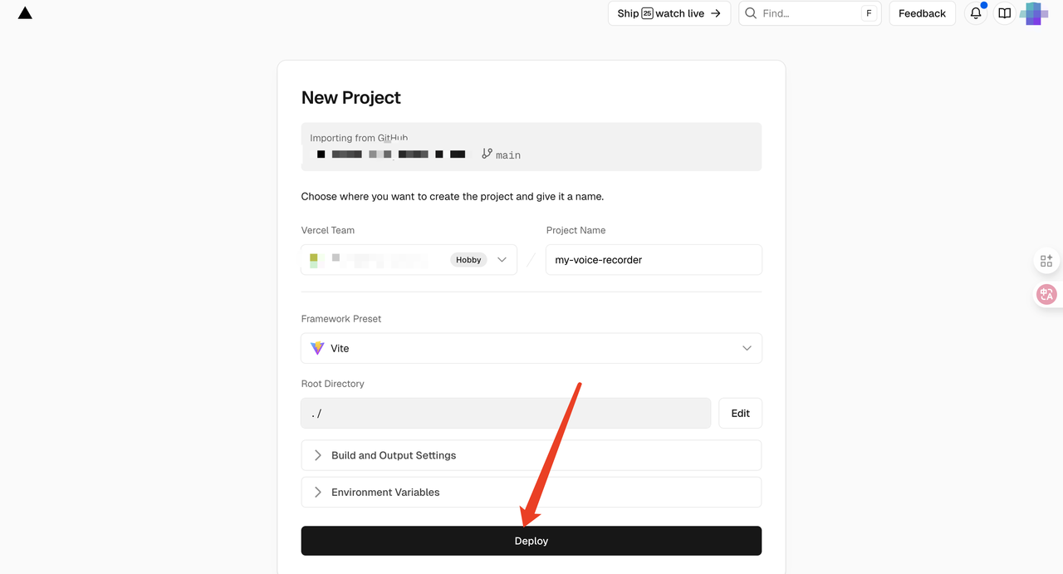Open the notifications bell

(976, 13)
